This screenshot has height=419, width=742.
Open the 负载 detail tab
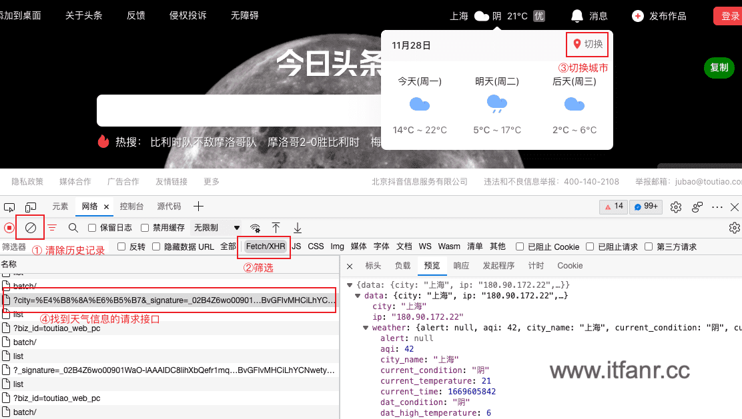click(x=403, y=266)
